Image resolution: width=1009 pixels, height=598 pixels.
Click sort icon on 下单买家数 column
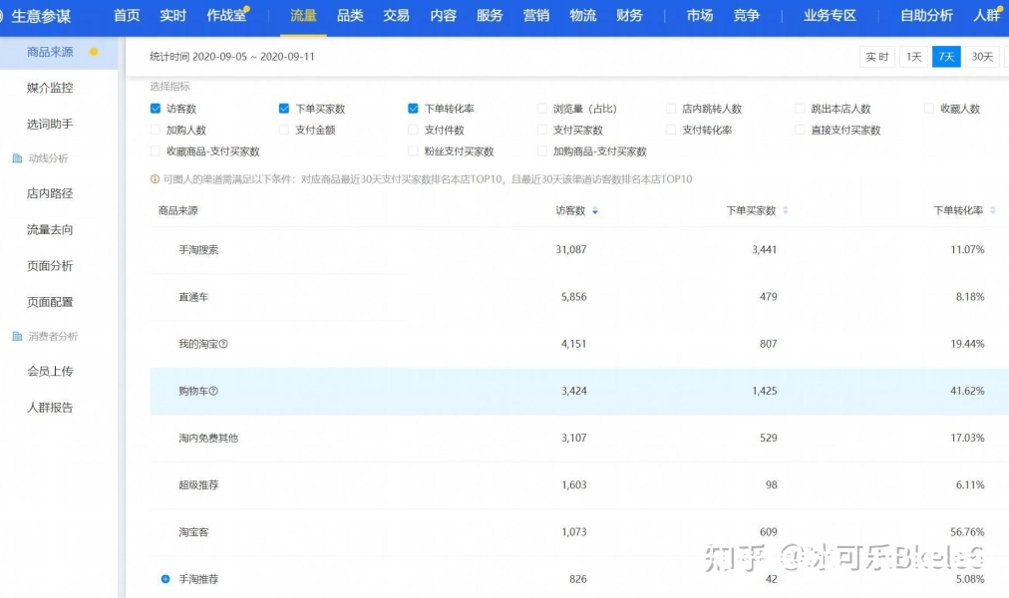[786, 211]
